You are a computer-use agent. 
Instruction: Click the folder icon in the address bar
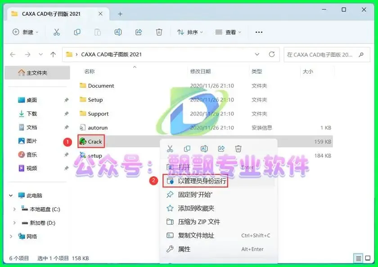[69, 54]
